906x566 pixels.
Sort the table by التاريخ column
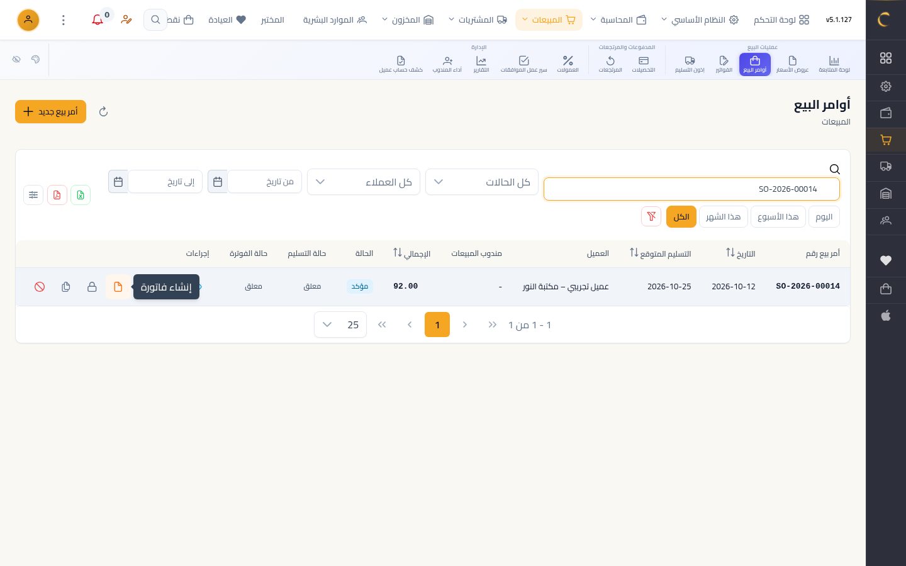coord(741,253)
